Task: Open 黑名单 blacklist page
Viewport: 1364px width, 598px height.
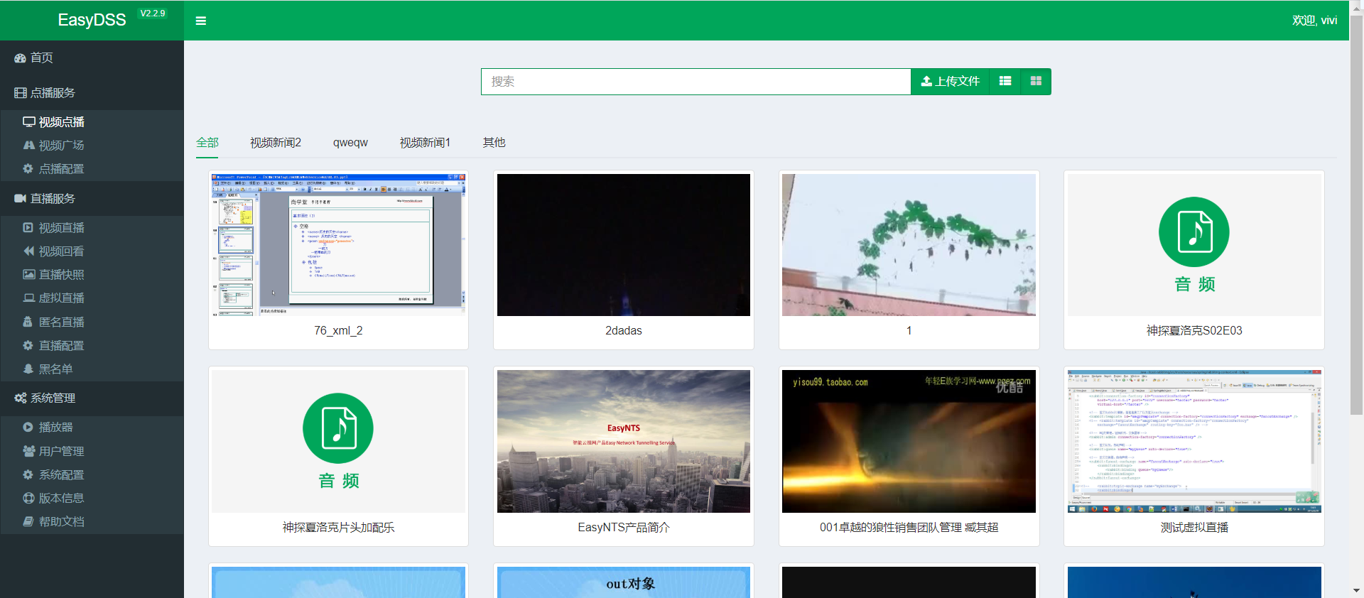Action: pos(55,369)
